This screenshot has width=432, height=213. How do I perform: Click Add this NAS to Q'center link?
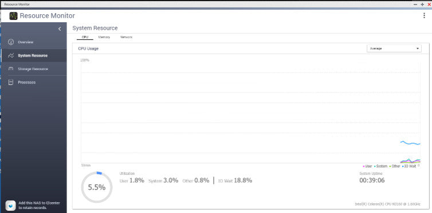(39, 206)
